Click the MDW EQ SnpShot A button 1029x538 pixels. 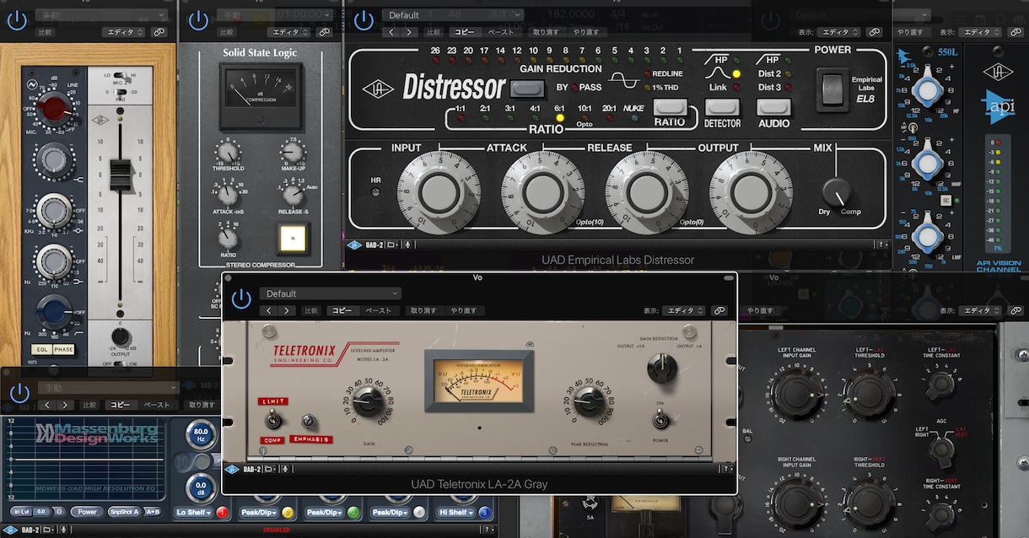click(123, 512)
